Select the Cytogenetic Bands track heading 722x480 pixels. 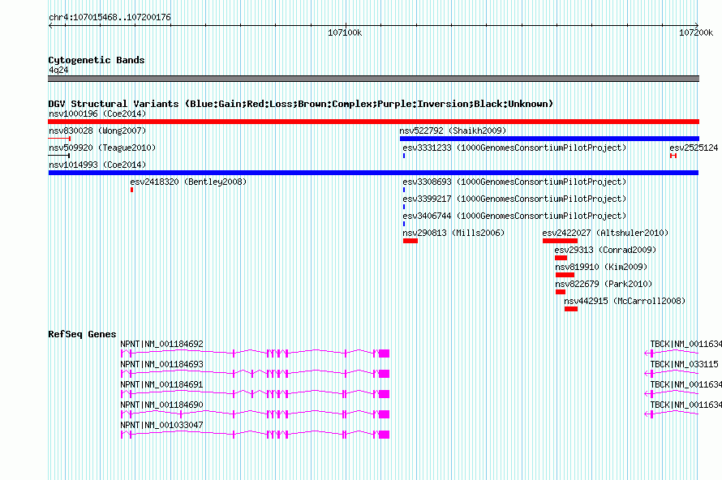click(x=97, y=60)
